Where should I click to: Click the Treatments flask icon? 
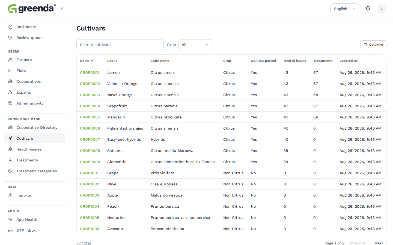(10, 160)
